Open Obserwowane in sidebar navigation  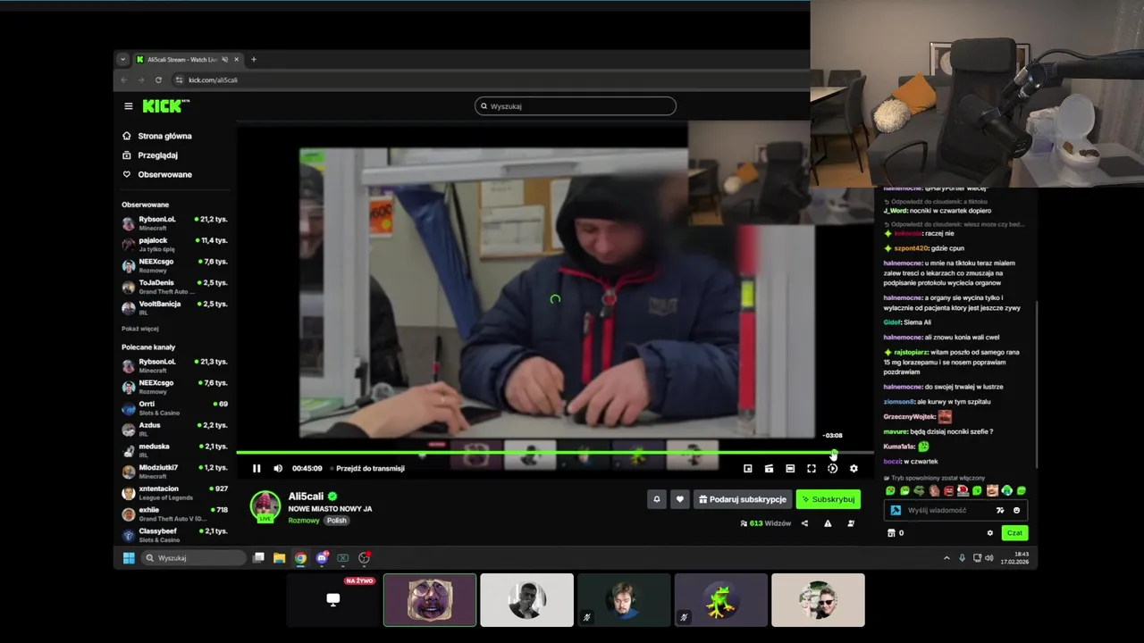point(157,174)
